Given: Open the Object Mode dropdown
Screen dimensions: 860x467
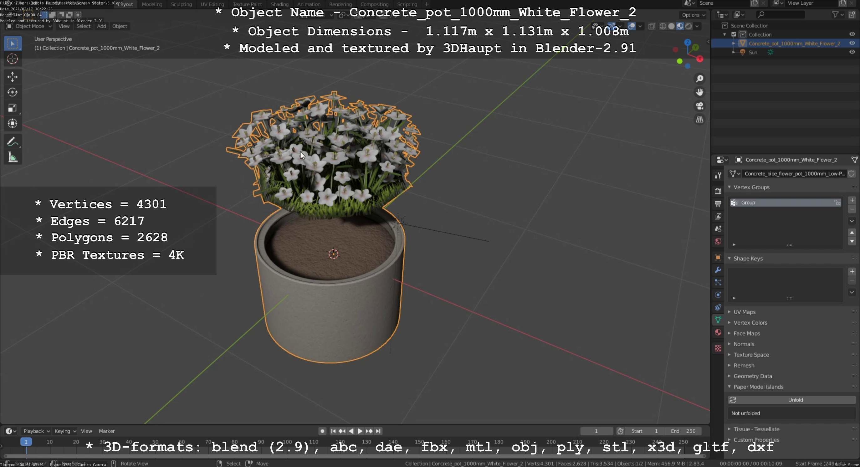Looking at the screenshot, I should pyautogui.click(x=29, y=26).
